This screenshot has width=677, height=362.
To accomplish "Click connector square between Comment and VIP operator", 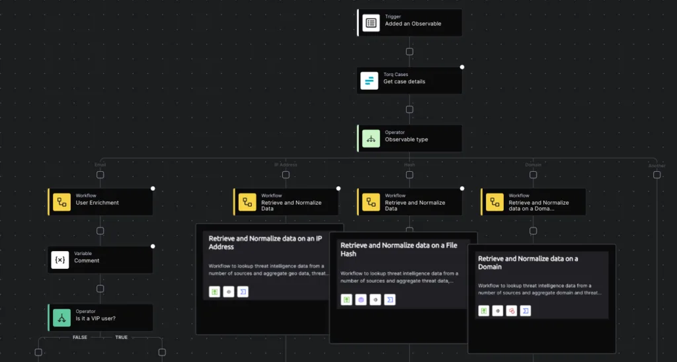I will tap(100, 289).
